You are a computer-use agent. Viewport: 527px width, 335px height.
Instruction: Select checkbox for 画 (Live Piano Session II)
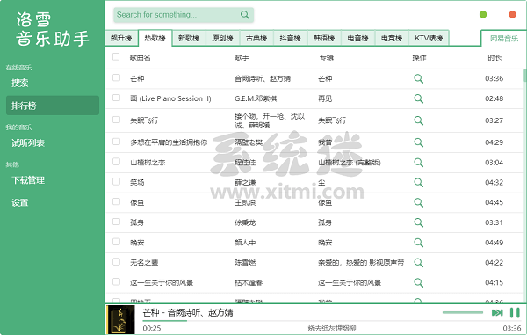(x=116, y=98)
